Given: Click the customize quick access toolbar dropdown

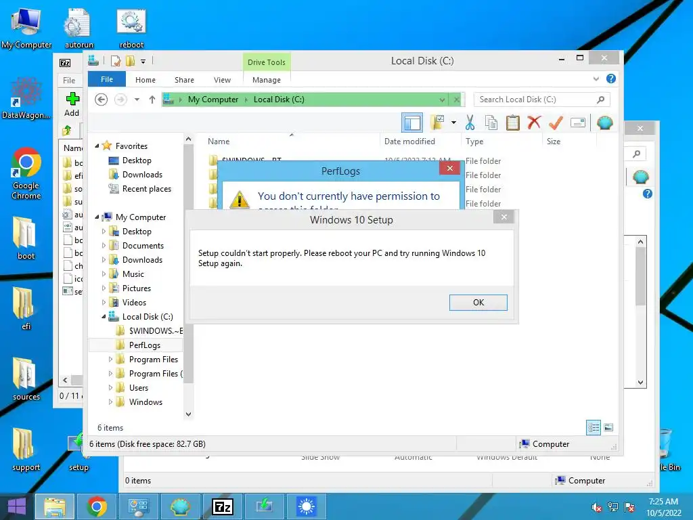Looking at the screenshot, I should 143,62.
